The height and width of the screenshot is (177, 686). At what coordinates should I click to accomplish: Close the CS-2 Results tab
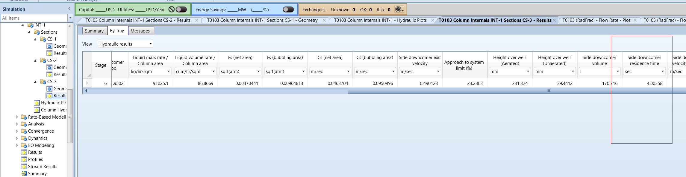coord(197,20)
